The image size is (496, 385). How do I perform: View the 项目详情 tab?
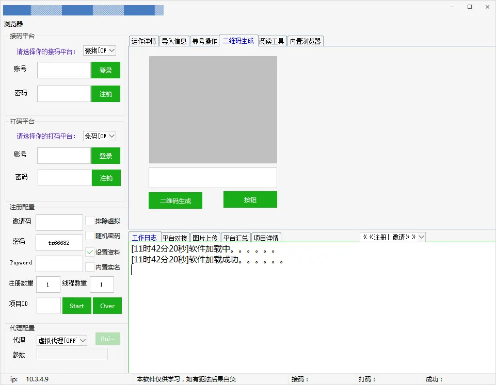pyautogui.click(x=266, y=238)
